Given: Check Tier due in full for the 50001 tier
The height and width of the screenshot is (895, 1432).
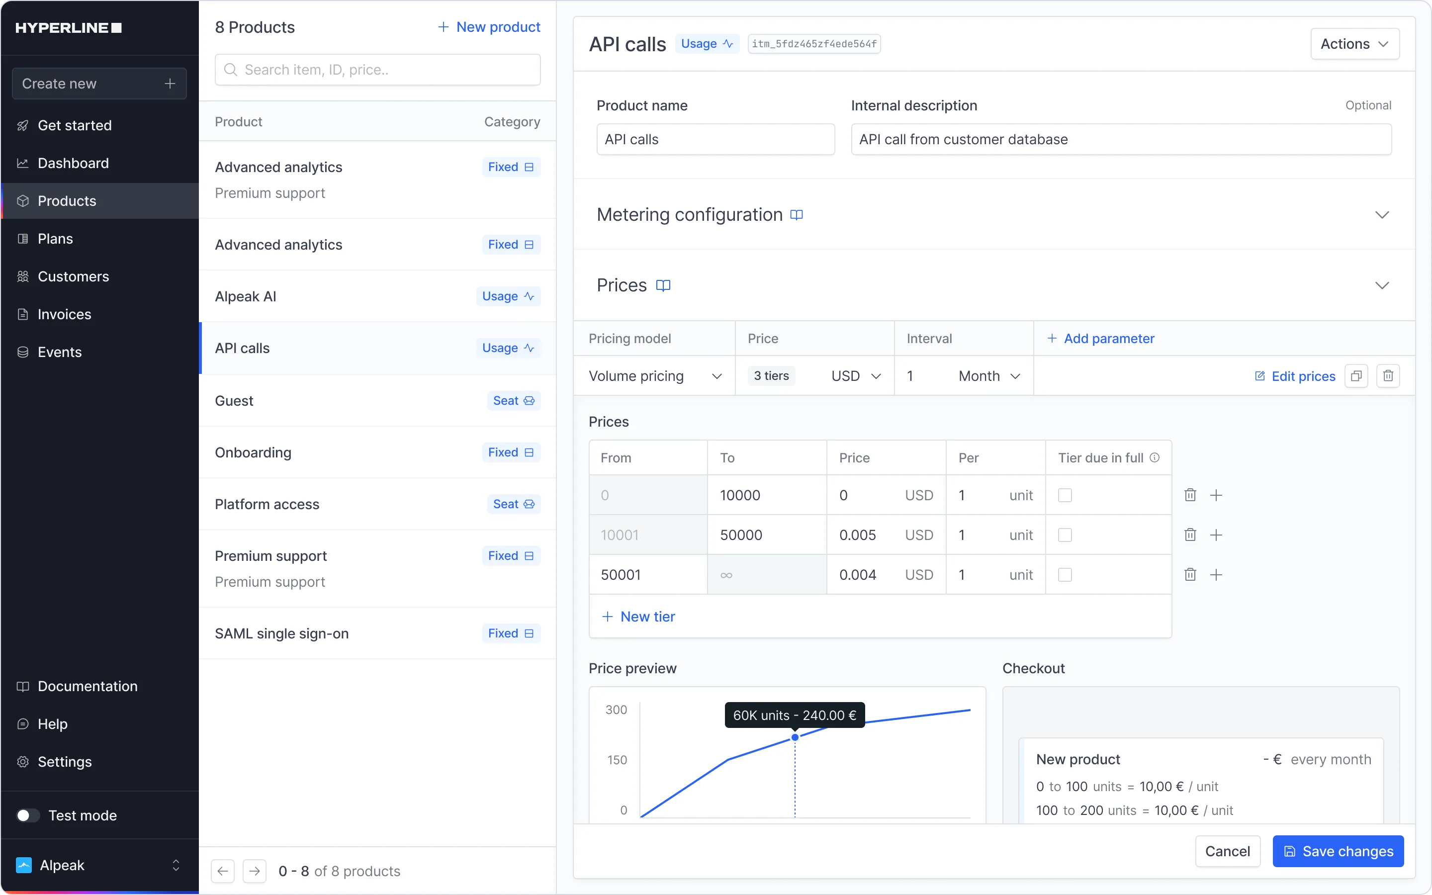Looking at the screenshot, I should click(x=1065, y=574).
